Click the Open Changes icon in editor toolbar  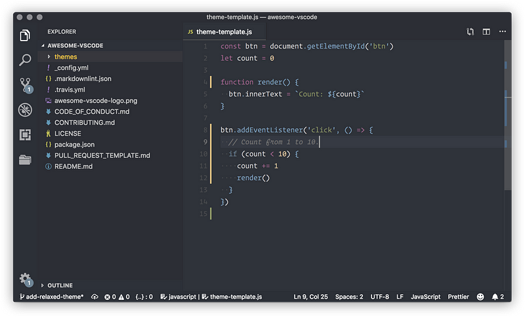click(471, 31)
